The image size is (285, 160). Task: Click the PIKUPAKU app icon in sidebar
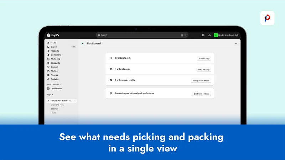click(x=48, y=101)
